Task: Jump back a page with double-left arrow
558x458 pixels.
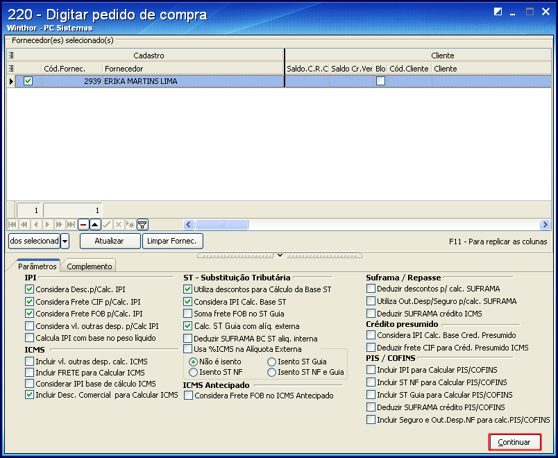Action: point(24,225)
